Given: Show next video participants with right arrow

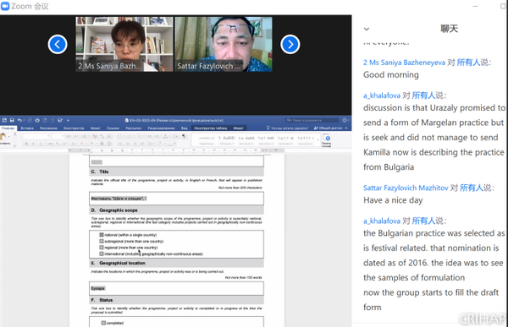Looking at the screenshot, I should 290,44.
